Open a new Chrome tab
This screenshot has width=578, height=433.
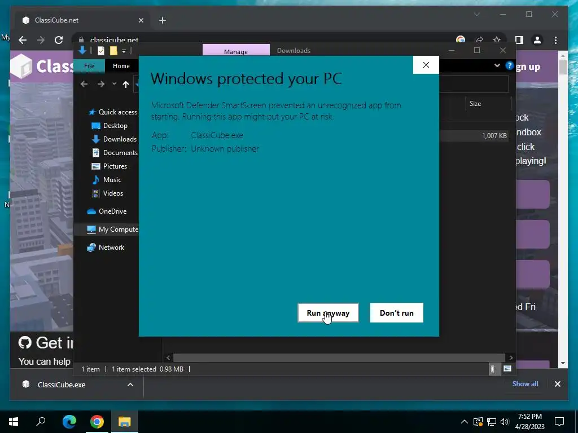pyautogui.click(x=163, y=20)
